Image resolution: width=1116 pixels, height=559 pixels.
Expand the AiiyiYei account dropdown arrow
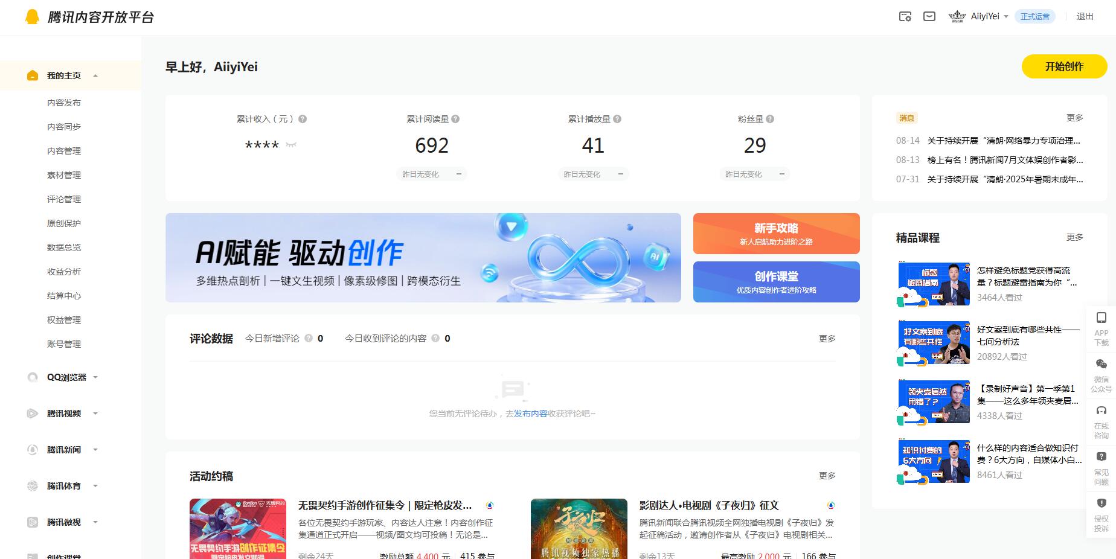1006,17
